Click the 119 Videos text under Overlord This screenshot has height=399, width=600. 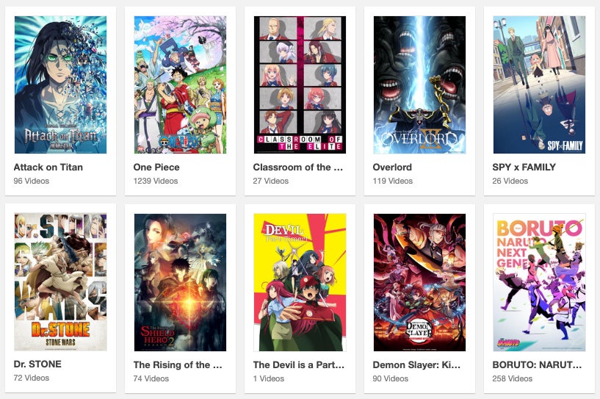click(393, 181)
